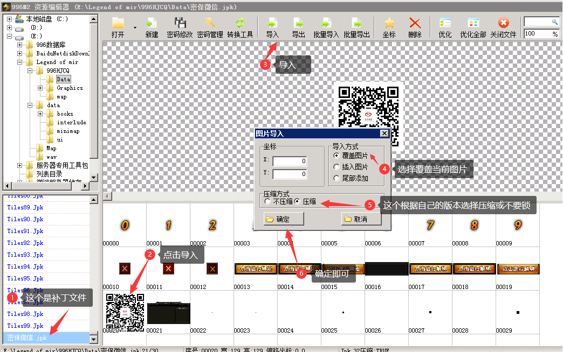Collapse the Legend of mir folder
This screenshot has height=352, width=563.
(20, 62)
